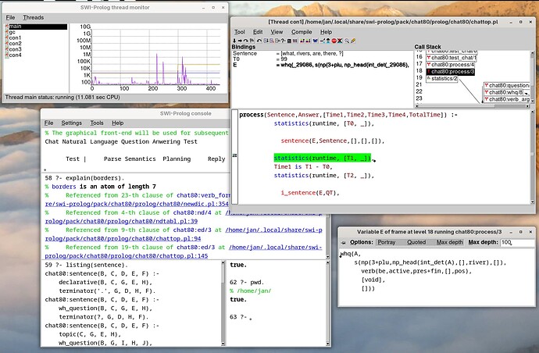Open Edit menu in tracer window
Viewport: 539px width, 353px height.
point(258,32)
